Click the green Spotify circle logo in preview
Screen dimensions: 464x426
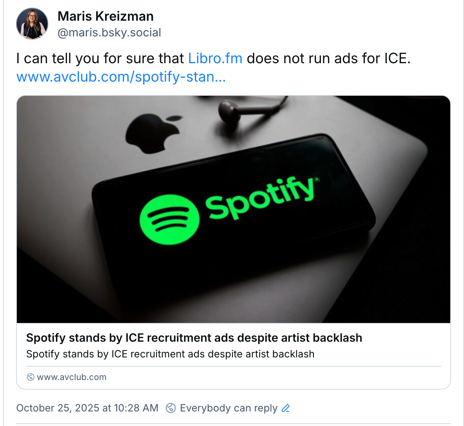(169, 220)
